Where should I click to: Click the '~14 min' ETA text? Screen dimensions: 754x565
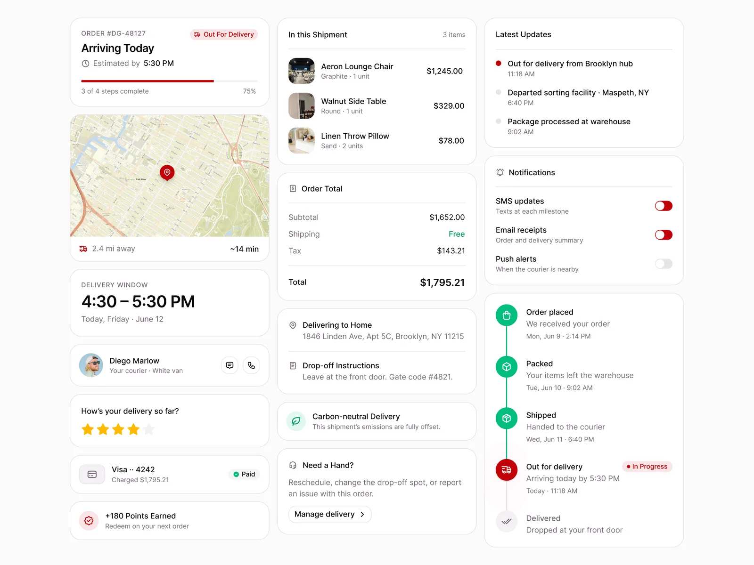(x=244, y=249)
